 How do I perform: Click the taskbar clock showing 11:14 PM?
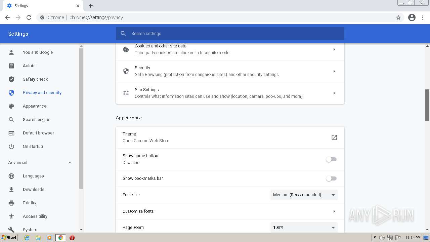pyautogui.click(x=413, y=238)
